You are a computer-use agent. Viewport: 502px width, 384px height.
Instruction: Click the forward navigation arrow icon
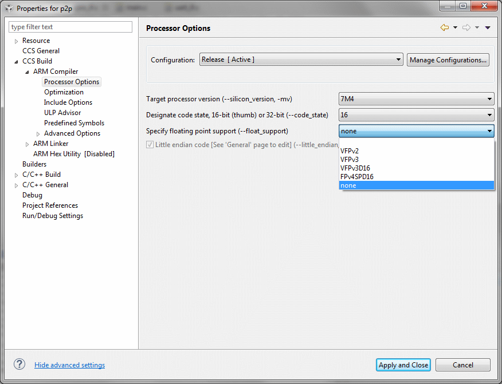[466, 27]
